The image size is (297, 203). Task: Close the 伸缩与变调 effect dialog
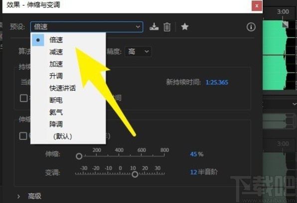click(x=257, y=5)
